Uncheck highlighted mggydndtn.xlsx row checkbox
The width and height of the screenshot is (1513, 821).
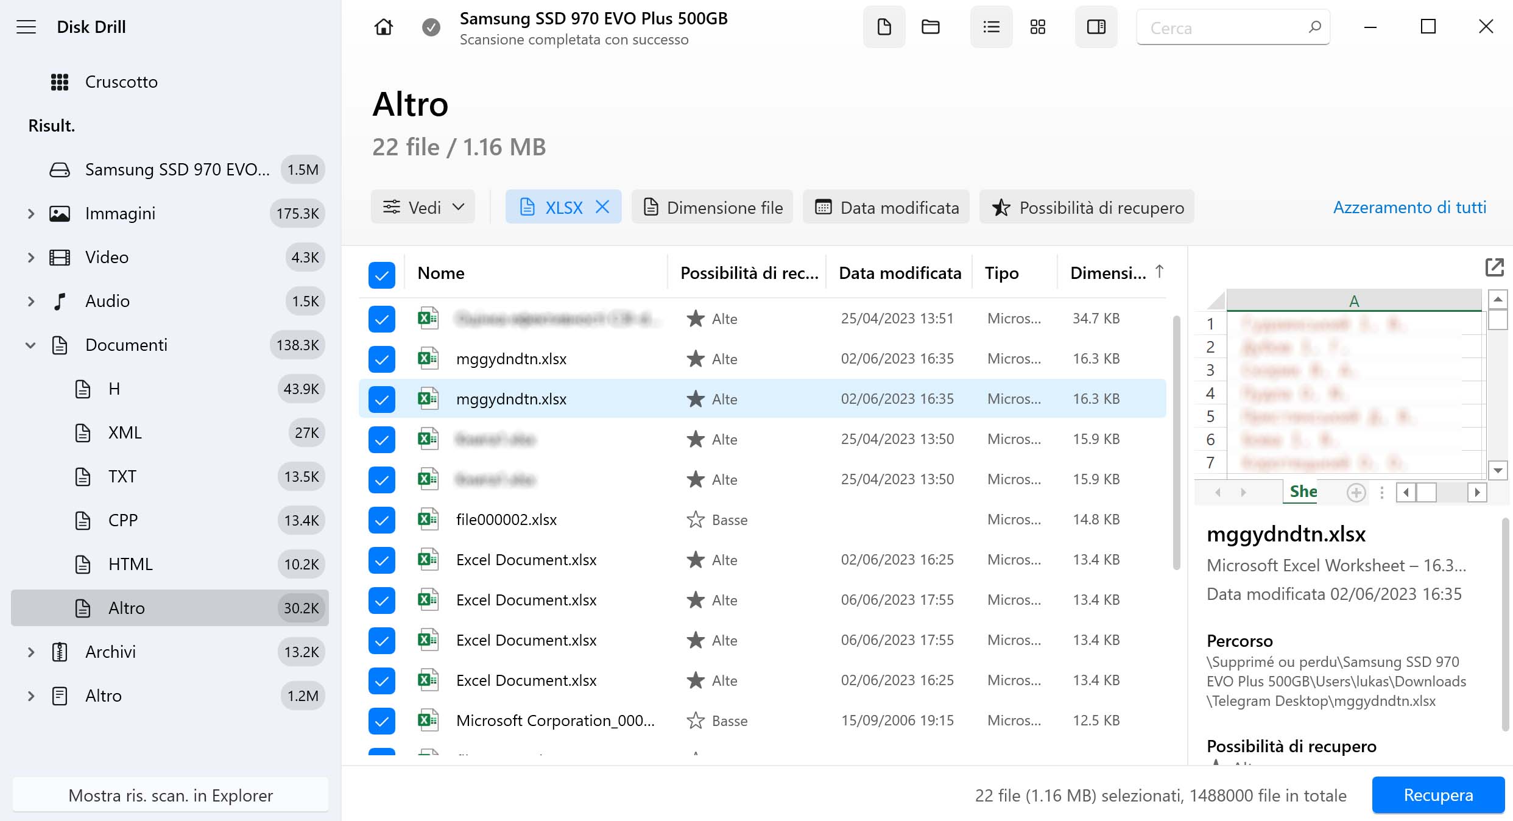pyautogui.click(x=382, y=400)
